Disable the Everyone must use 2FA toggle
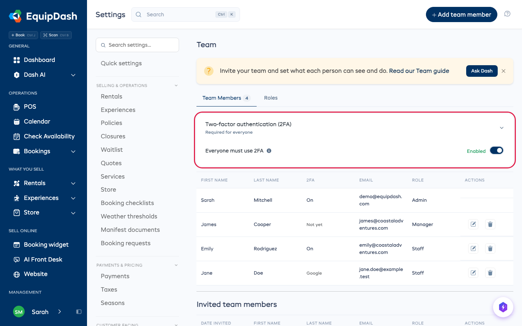This screenshot has width=522, height=326. [x=497, y=150]
